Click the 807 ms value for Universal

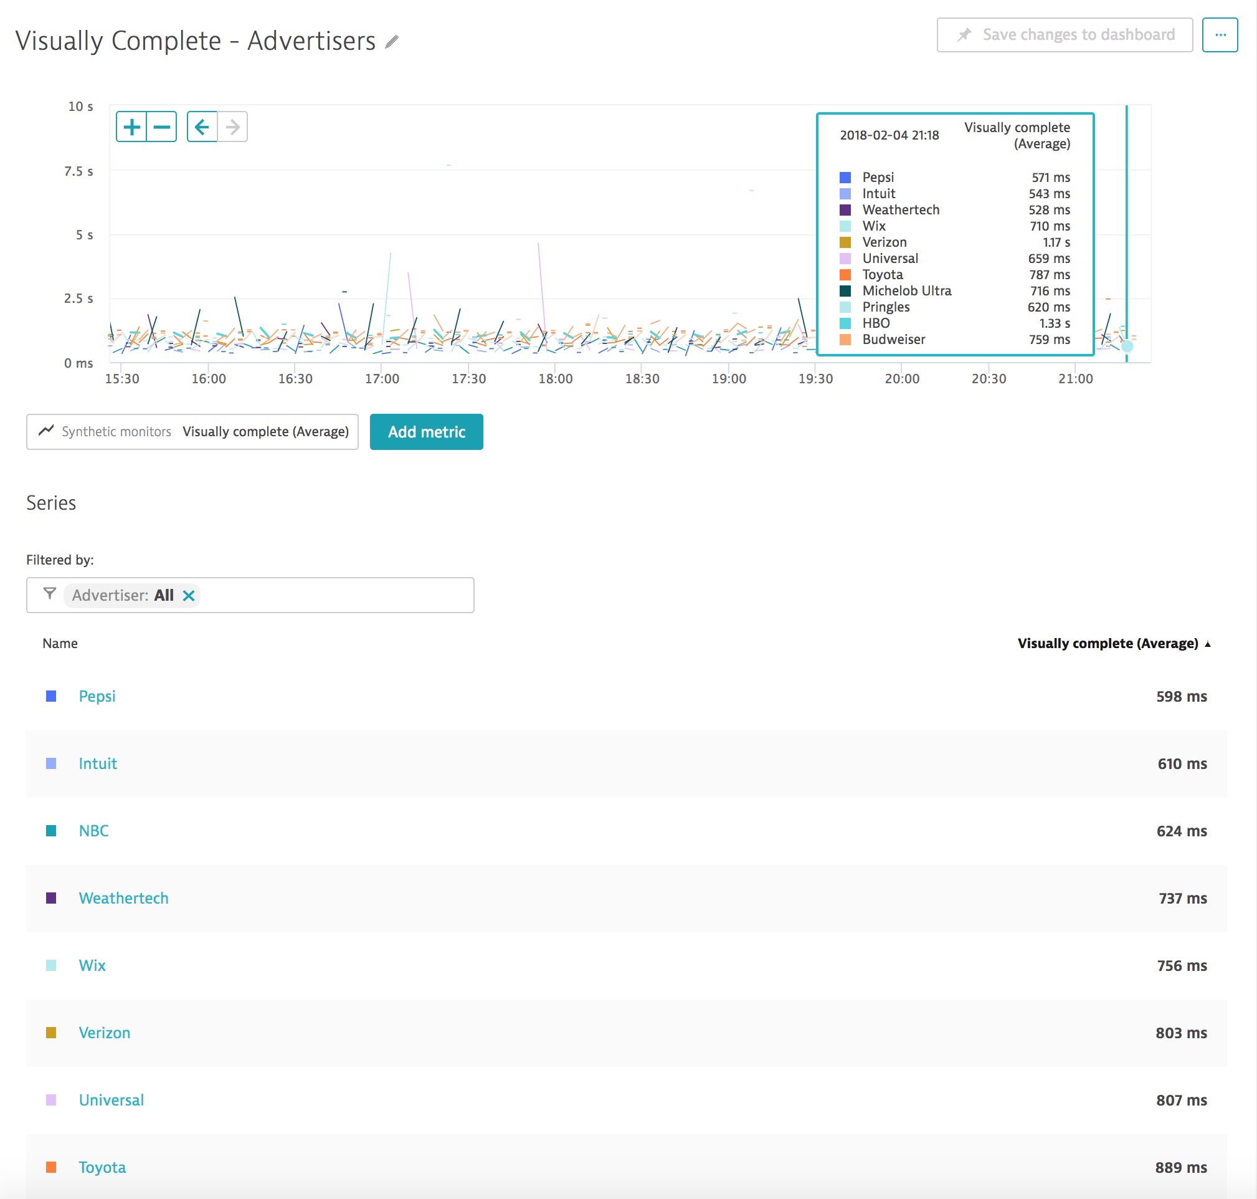pyautogui.click(x=1181, y=1100)
